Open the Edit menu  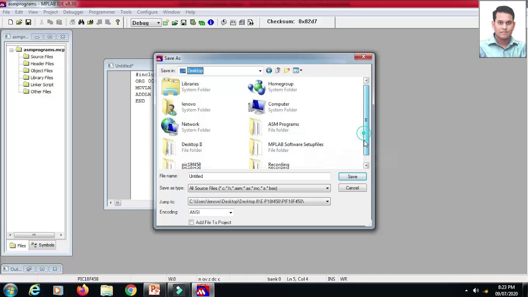19,12
